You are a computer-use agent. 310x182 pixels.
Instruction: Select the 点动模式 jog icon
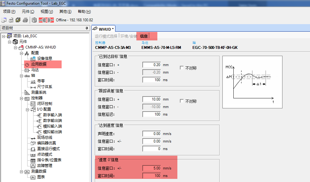(33, 155)
